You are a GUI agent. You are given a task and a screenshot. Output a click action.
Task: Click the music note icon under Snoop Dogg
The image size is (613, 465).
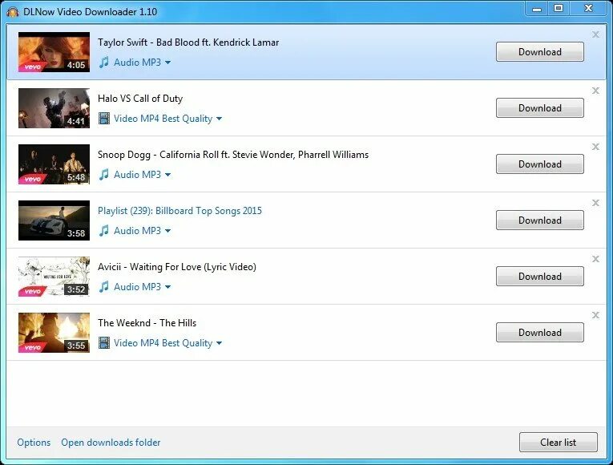(x=103, y=175)
